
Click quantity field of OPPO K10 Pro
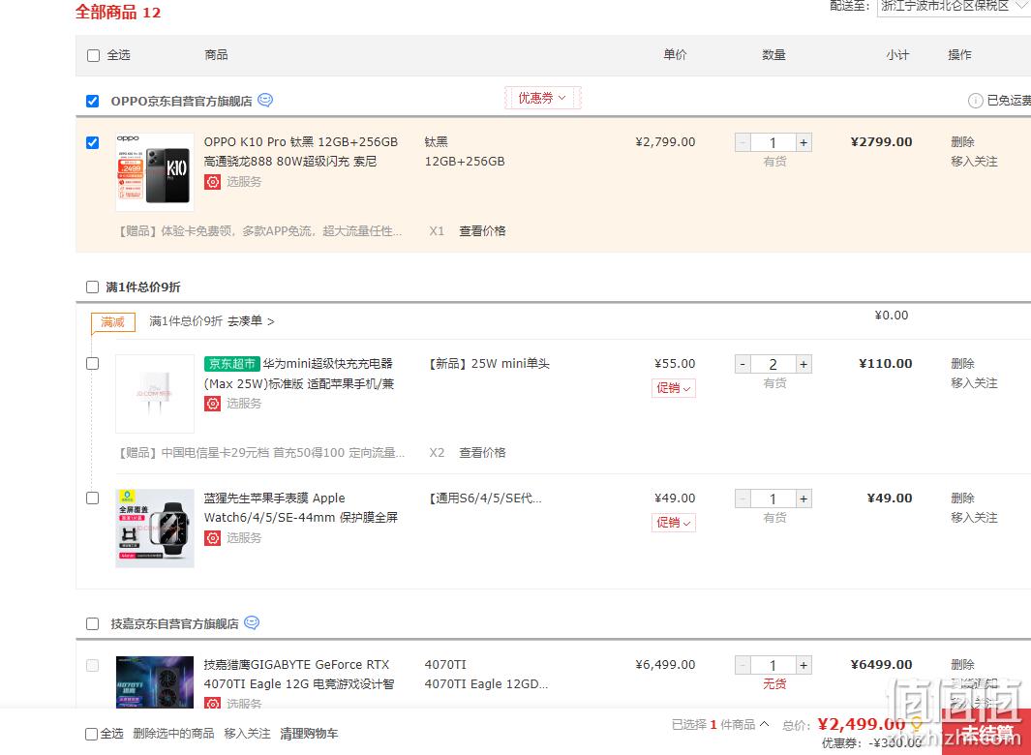[x=773, y=142]
